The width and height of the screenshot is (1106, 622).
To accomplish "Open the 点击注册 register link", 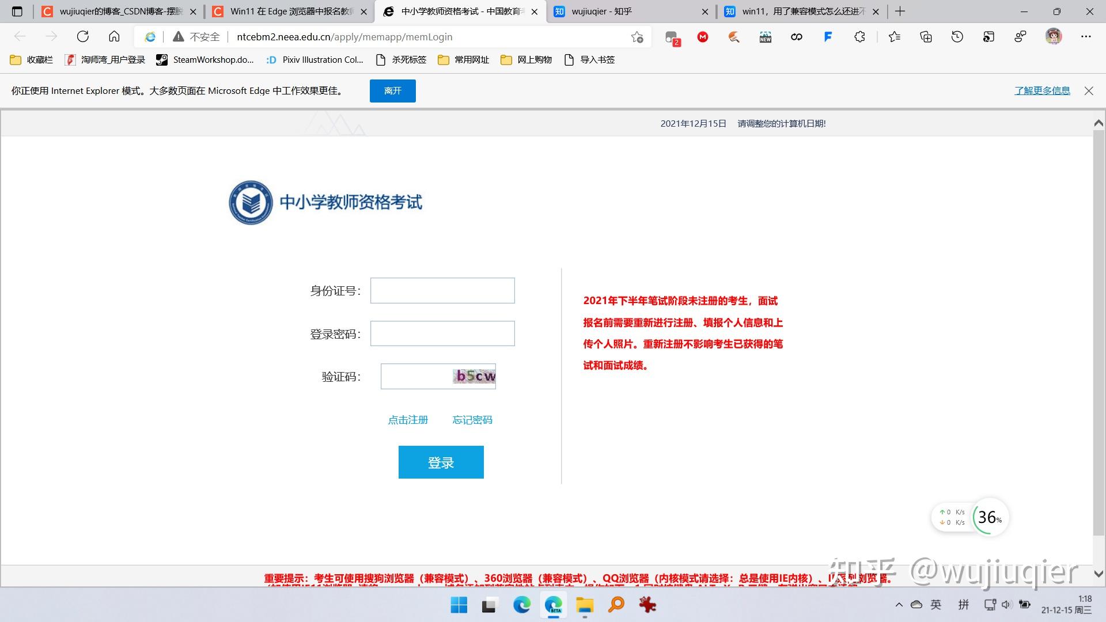I will tap(408, 420).
